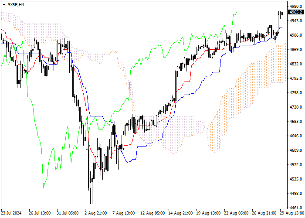Select the 4906.0 price scale label
Image resolution: width=305 pixels, height=218 pixels.
pos(296,35)
